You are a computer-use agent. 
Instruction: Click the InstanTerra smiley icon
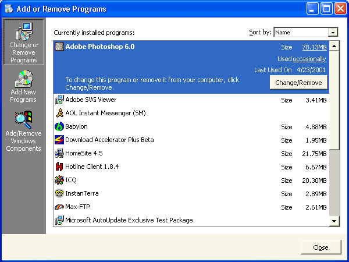59,193
